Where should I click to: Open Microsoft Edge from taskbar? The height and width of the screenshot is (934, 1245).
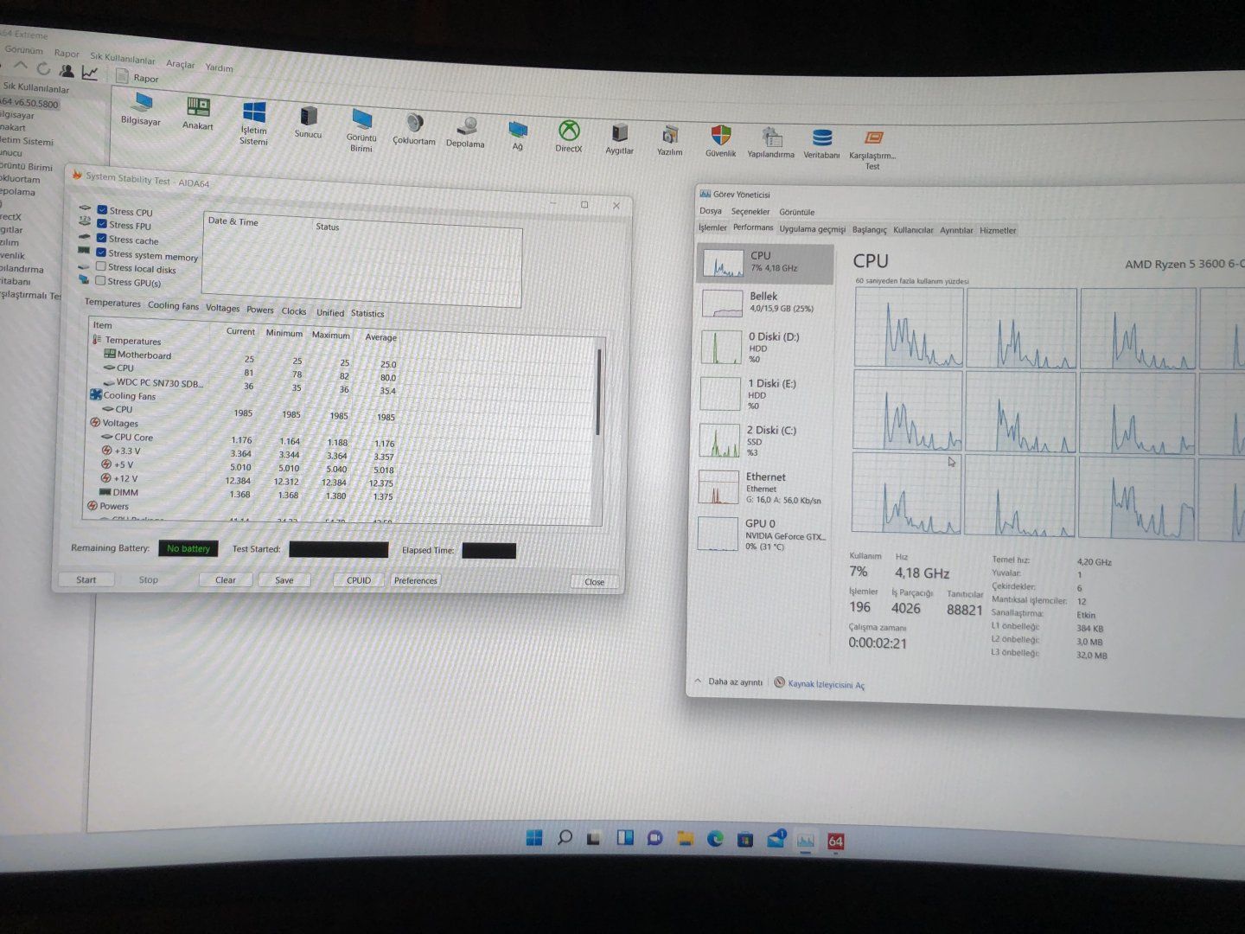pyautogui.click(x=715, y=838)
